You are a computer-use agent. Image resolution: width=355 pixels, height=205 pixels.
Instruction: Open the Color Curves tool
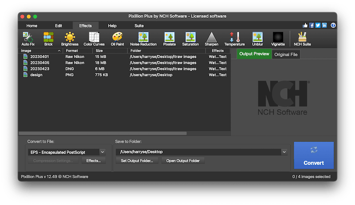(x=94, y=39)
